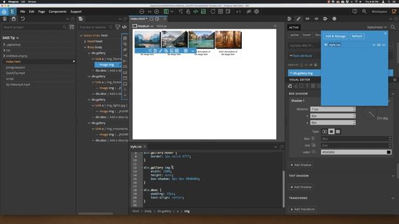Select the forest image thumbnail in page
Screen dimensions: 399x224
coord(228,40)
